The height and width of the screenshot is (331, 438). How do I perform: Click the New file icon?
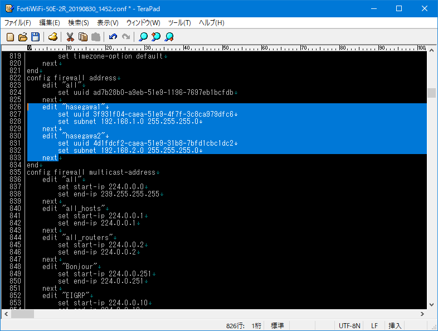(x=10, y=37)
